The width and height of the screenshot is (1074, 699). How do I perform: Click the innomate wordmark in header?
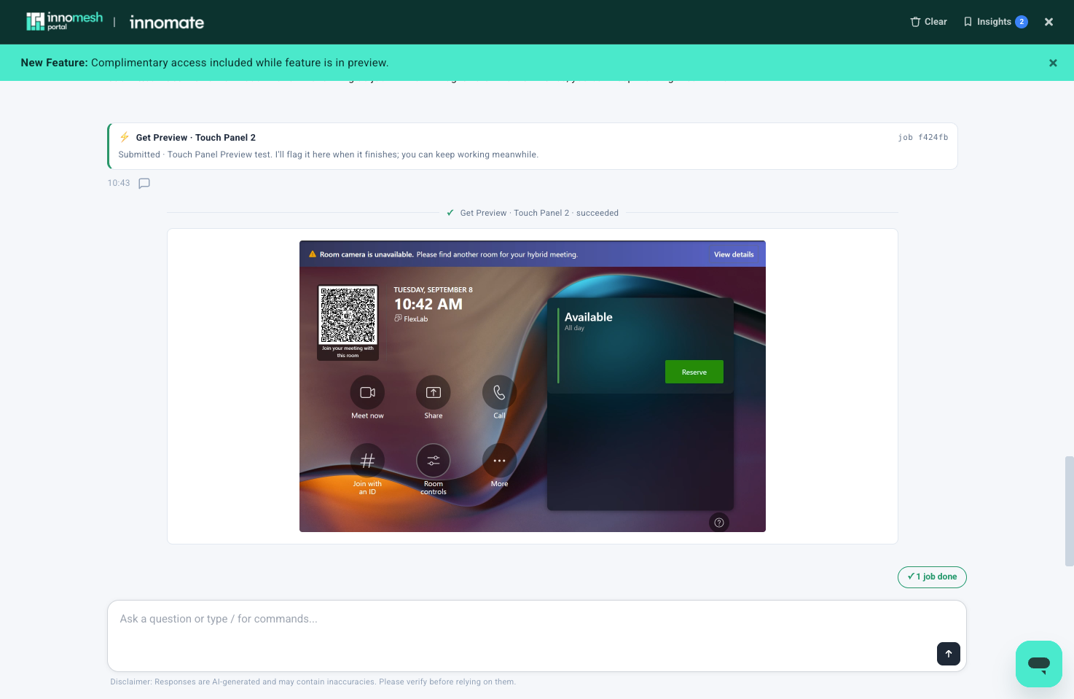coord(167,23)
